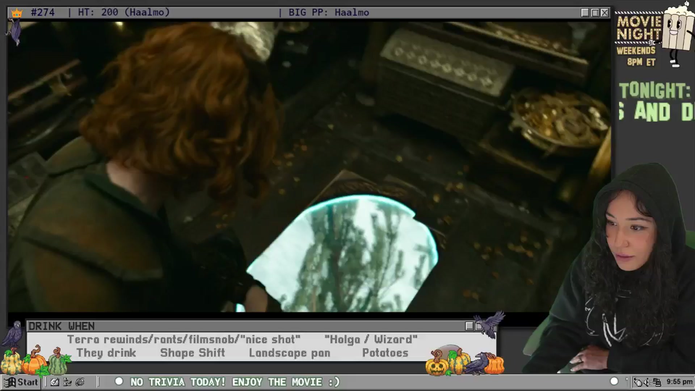Click the "Landscape pan" rule text
695x391 pixels.
(x=290, y=353)
